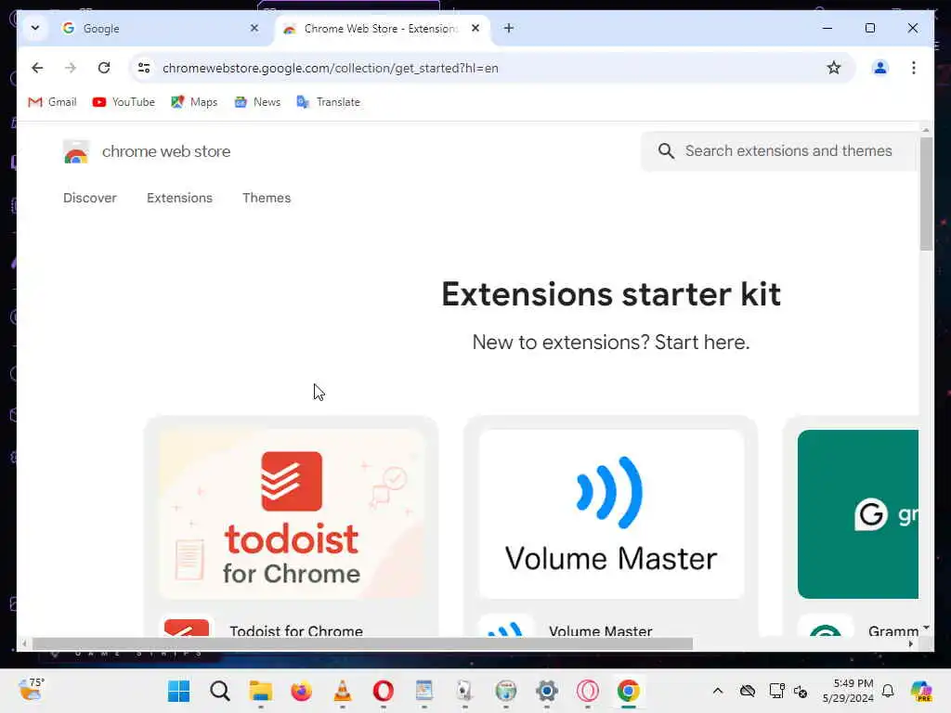Open the Copilot preview icon

[921, 691]
